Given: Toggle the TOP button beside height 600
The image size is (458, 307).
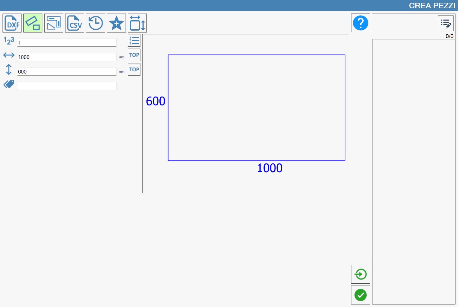Looking at the screenshot, I should 134,69.
